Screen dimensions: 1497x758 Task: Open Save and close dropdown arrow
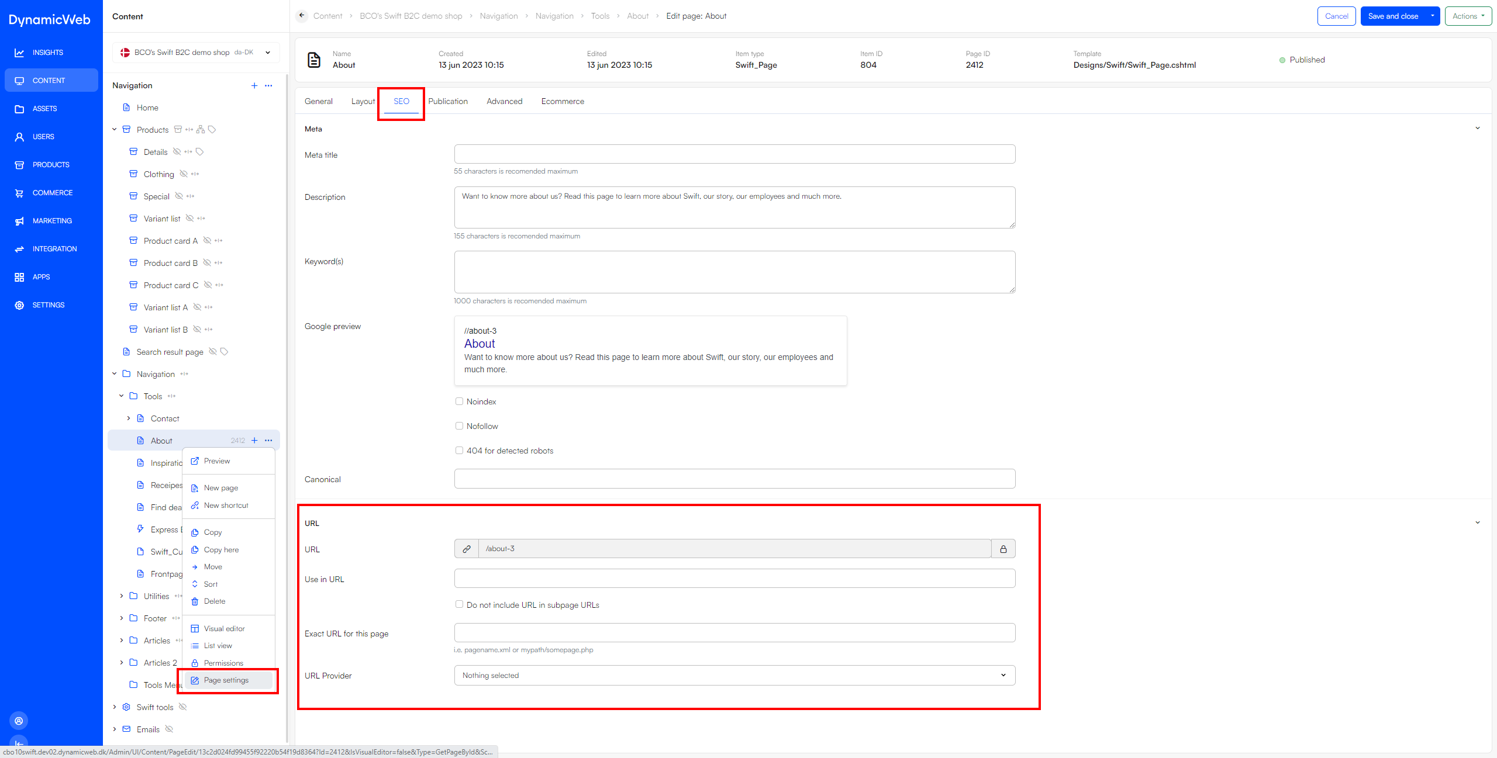pos(1432,16)
